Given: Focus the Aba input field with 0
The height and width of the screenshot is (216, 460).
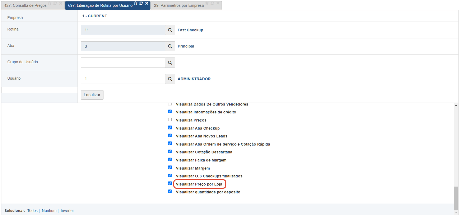Looking at the screenshot, I should (123, 46).
